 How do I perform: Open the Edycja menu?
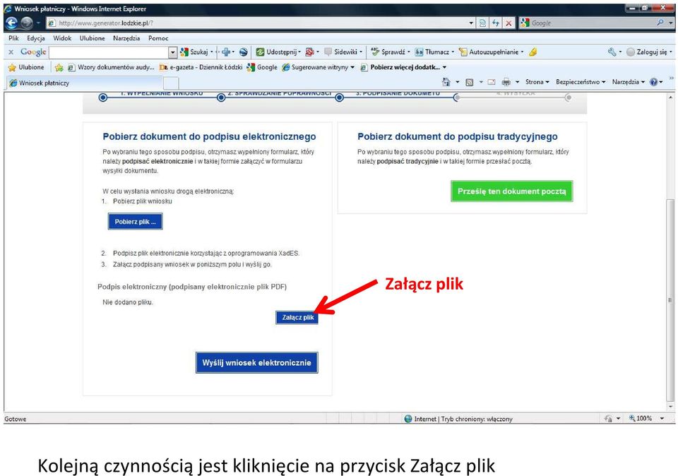(x=36, y=38)
